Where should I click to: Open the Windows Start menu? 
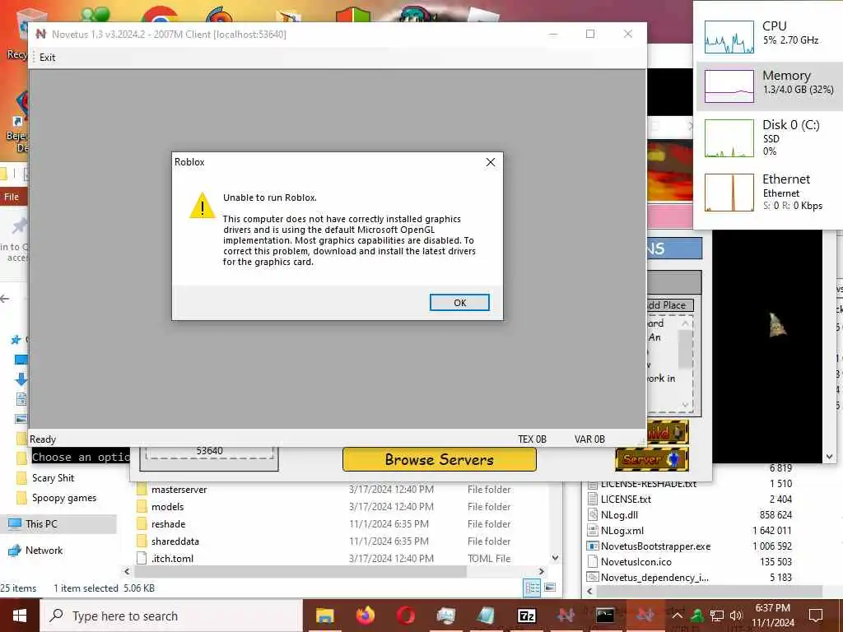20,616
